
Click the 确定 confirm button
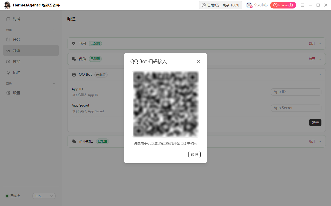coord(315,123)
